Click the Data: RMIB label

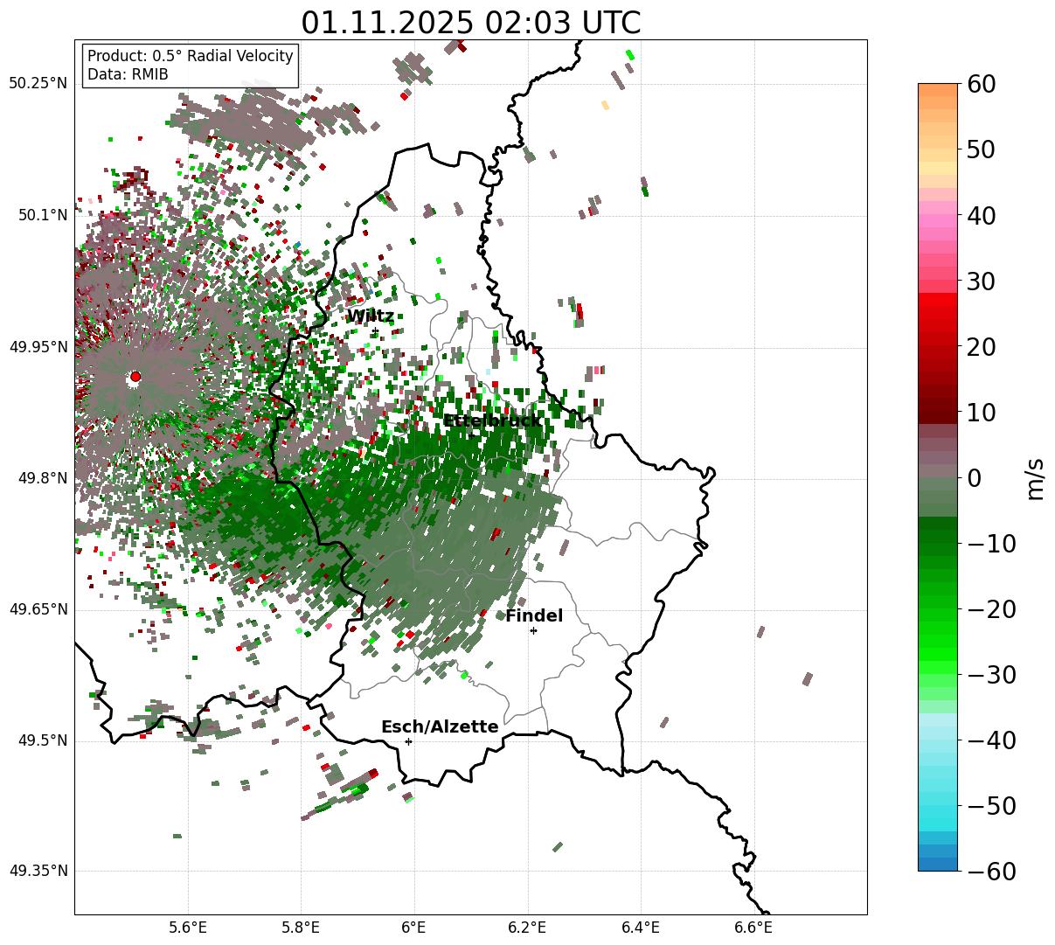128,74
